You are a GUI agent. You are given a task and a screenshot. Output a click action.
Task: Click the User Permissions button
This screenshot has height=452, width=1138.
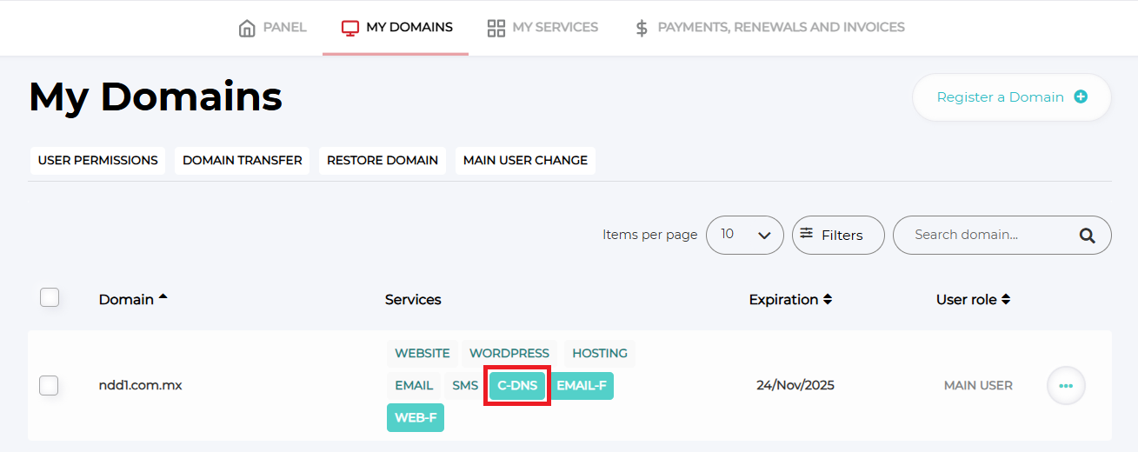pos(97,160)
